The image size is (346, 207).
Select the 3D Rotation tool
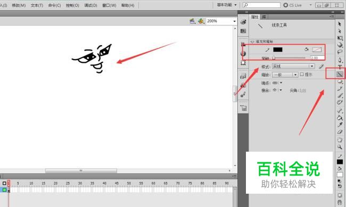(x=340, y=45)
